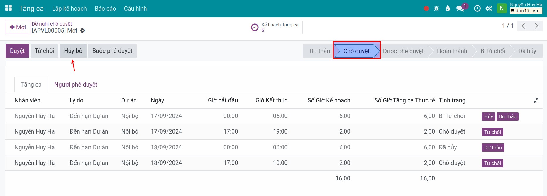Create new record with Mới button

[x=18, y=27]
